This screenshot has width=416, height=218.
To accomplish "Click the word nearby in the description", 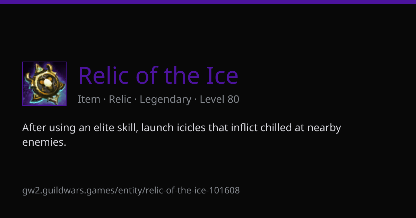I will pyautogui.click(x=325, y=128).
